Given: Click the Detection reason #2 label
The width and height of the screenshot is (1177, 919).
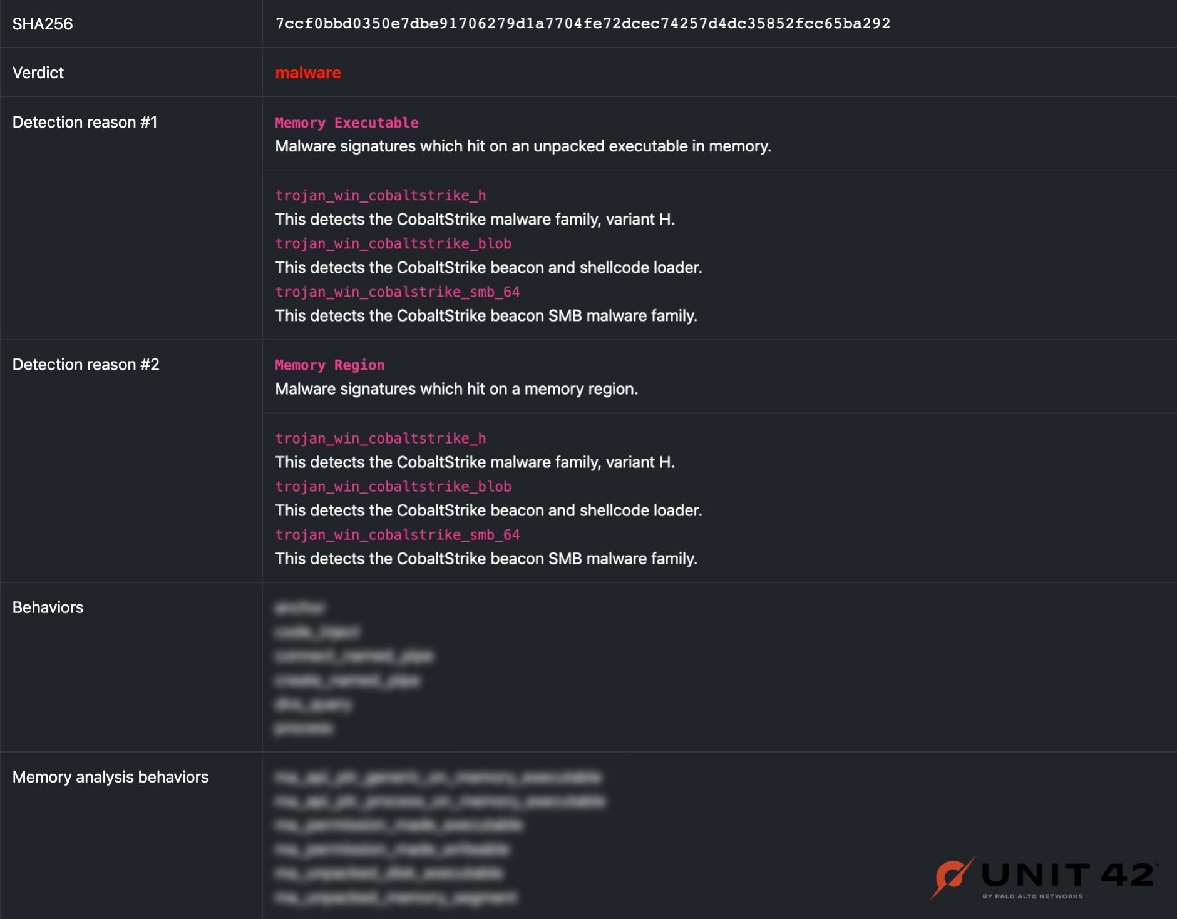Looking at the screenshot, I should pyautogui.click(x=86, y=364).
